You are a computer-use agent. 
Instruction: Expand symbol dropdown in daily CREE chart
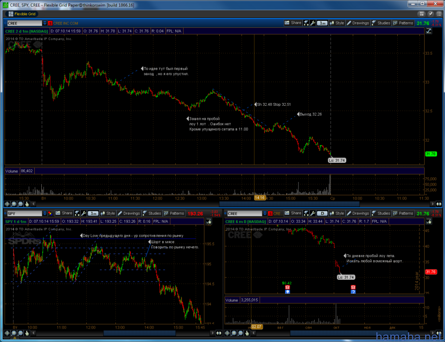pos(265,213)
